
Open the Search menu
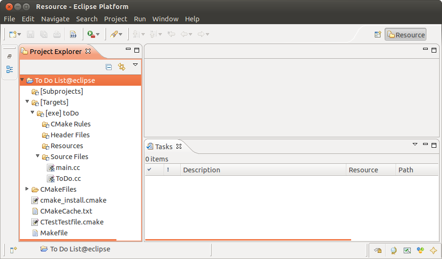click(87, 19)
